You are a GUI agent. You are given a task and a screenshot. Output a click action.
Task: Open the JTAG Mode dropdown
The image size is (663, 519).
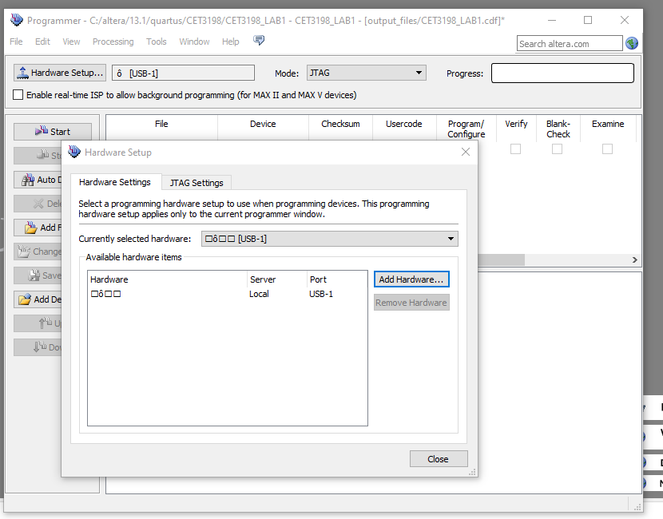pyautogui.click(x=366, y=73)
